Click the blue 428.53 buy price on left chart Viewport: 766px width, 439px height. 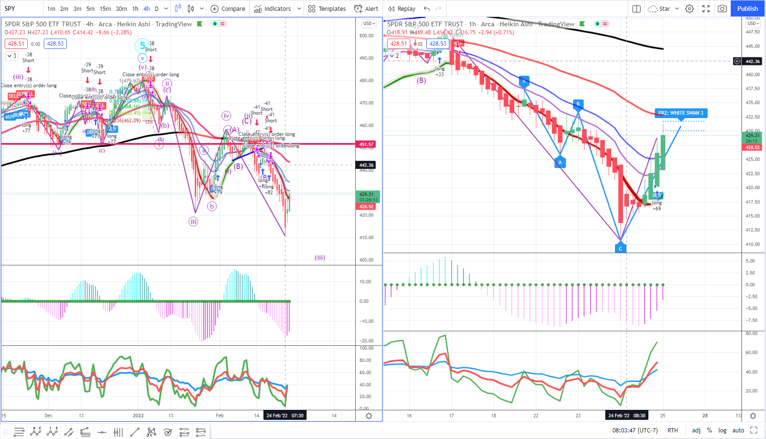(55, 44)
